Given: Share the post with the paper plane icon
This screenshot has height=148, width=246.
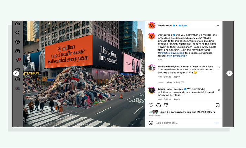Looking at the screenshot, I should point(166,105).
